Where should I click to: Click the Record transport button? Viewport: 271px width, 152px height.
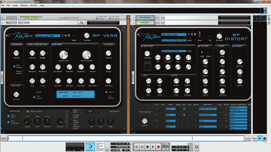pos(158,147)
